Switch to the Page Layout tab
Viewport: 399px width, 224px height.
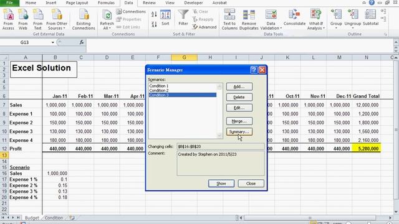pos(77,2)
